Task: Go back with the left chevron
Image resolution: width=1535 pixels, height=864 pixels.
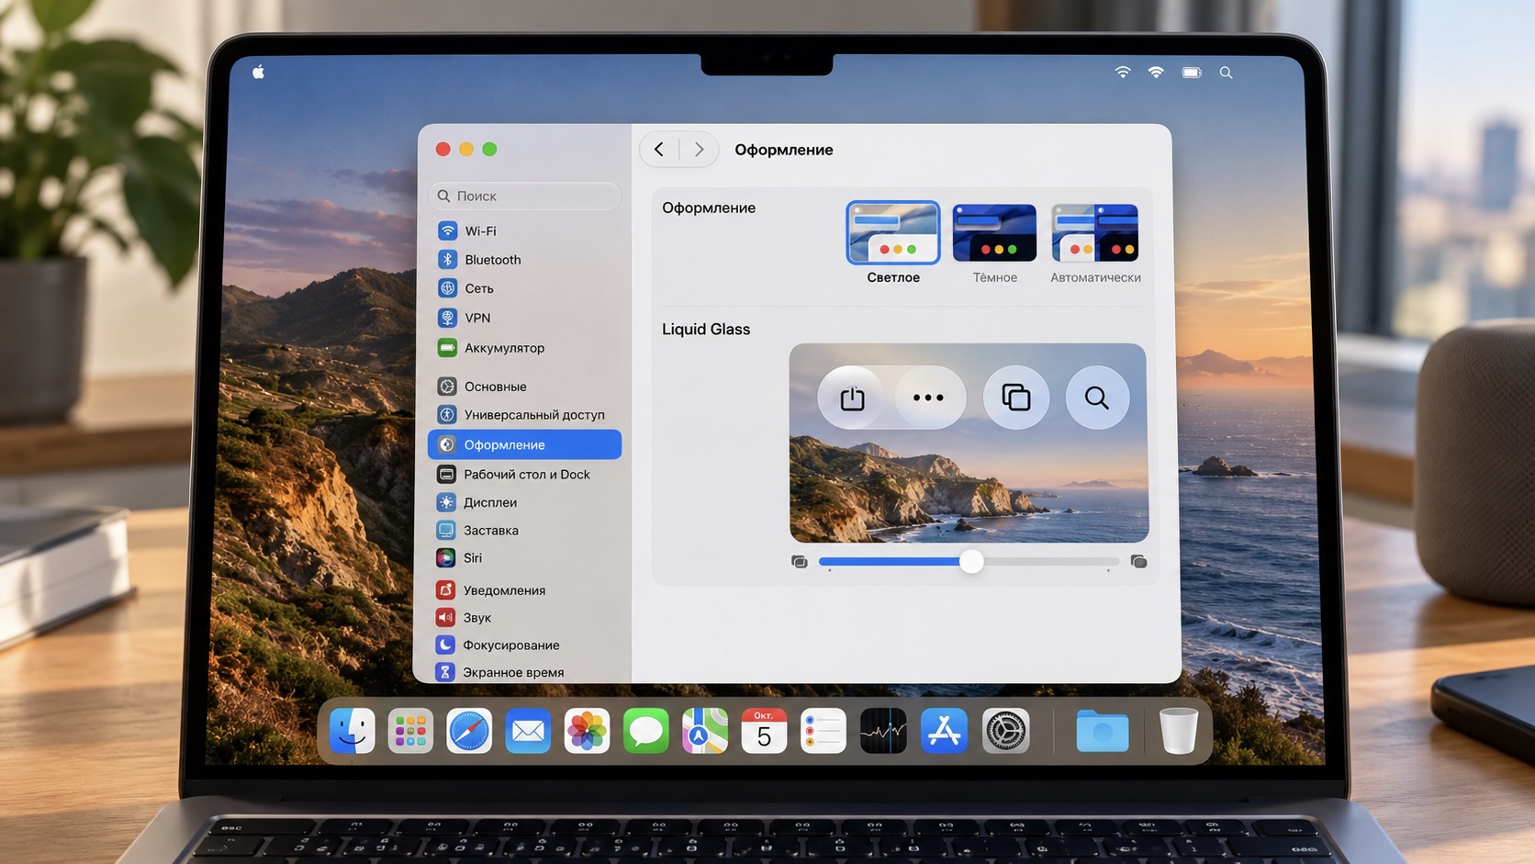Action: 659,149
